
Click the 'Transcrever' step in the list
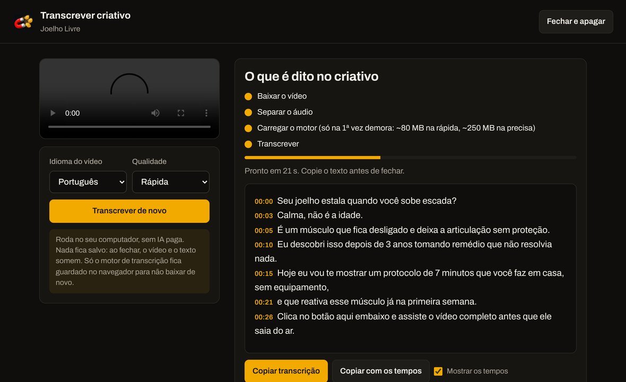click(x=278, y=144)
